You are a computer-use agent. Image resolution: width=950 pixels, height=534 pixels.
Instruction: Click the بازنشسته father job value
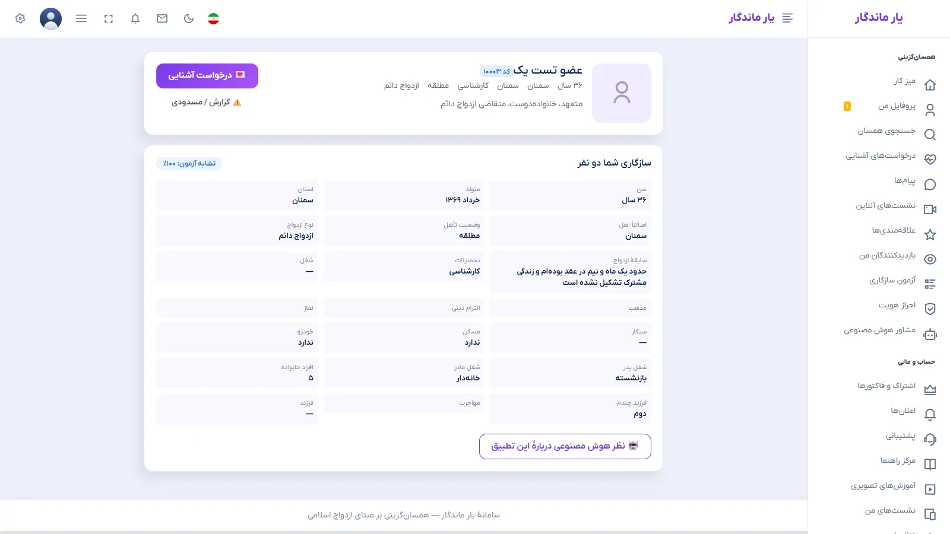tap(631, 378)
